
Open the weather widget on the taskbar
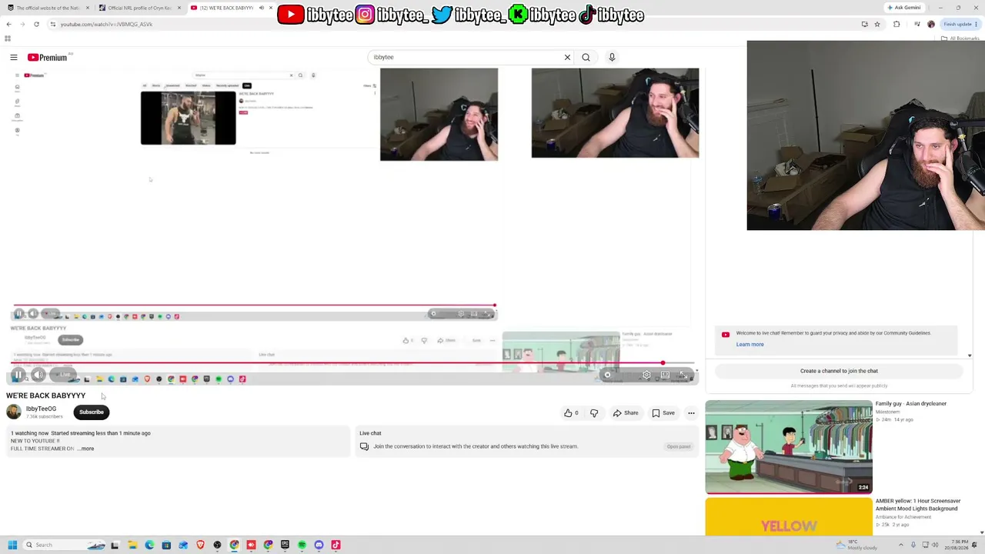click(x=856, y=545)
